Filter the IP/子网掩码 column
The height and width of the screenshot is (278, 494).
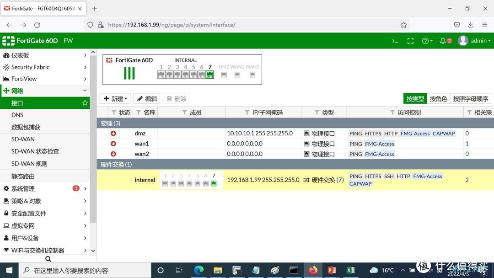point(247,112)
